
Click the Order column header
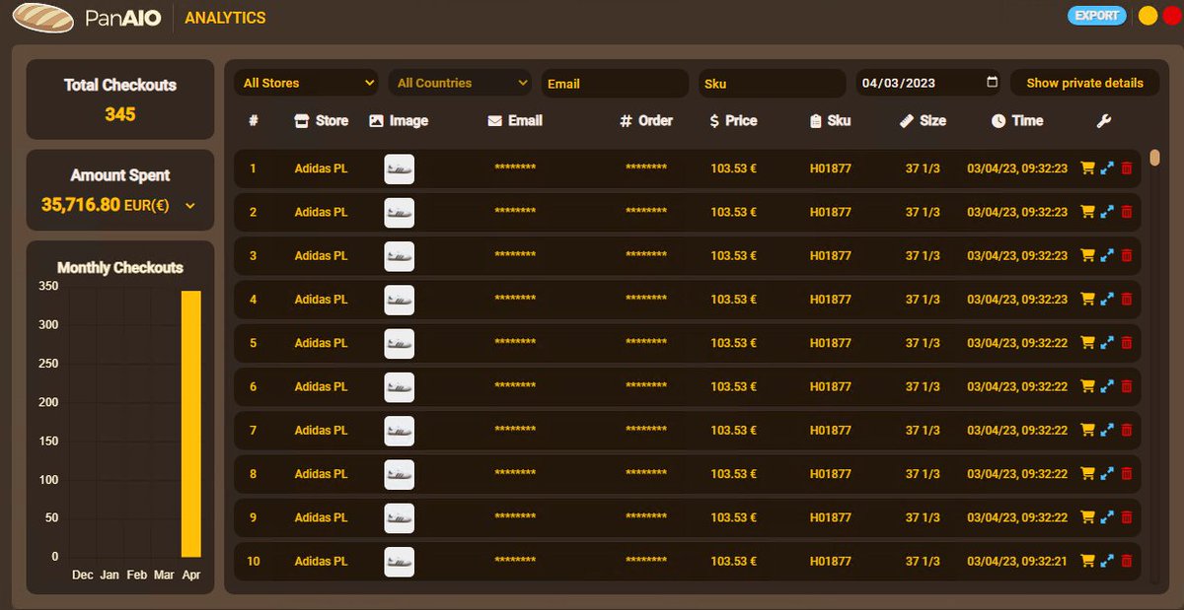pos(646,120)
